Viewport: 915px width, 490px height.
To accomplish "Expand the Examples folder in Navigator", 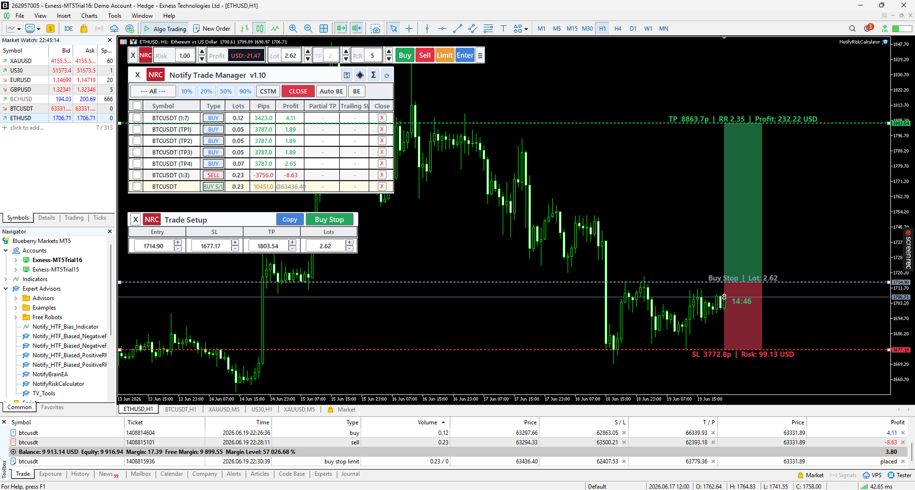I will (15, 308).
